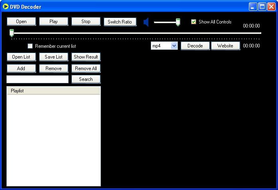Stop playback with the Stop button
Image resolution: width=278 pixels, height=190 pixels.
[x=86, y=22]
